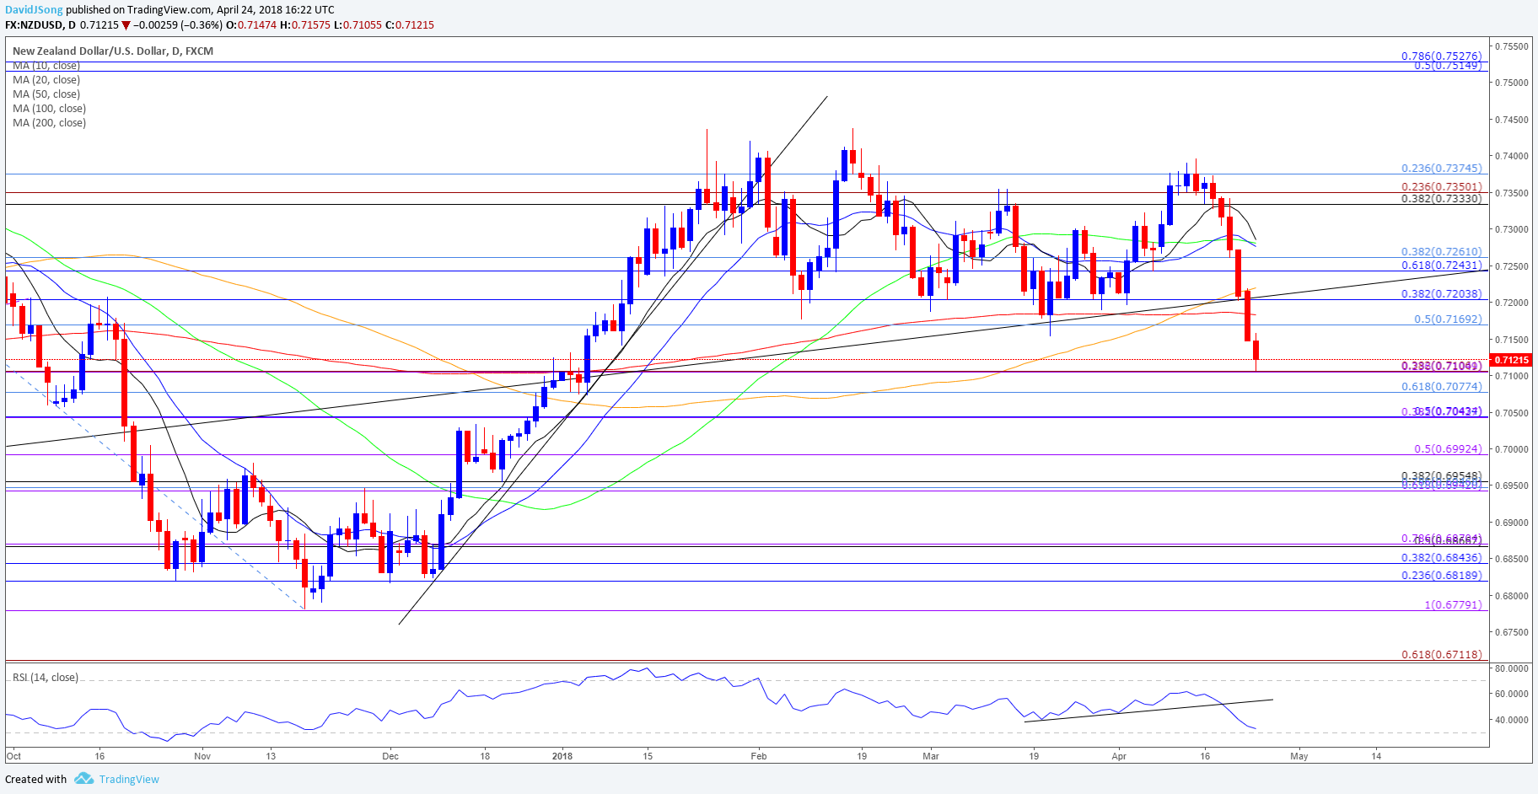Click the New Zealand Dollar/U.S. Dollar chart title

113,51
